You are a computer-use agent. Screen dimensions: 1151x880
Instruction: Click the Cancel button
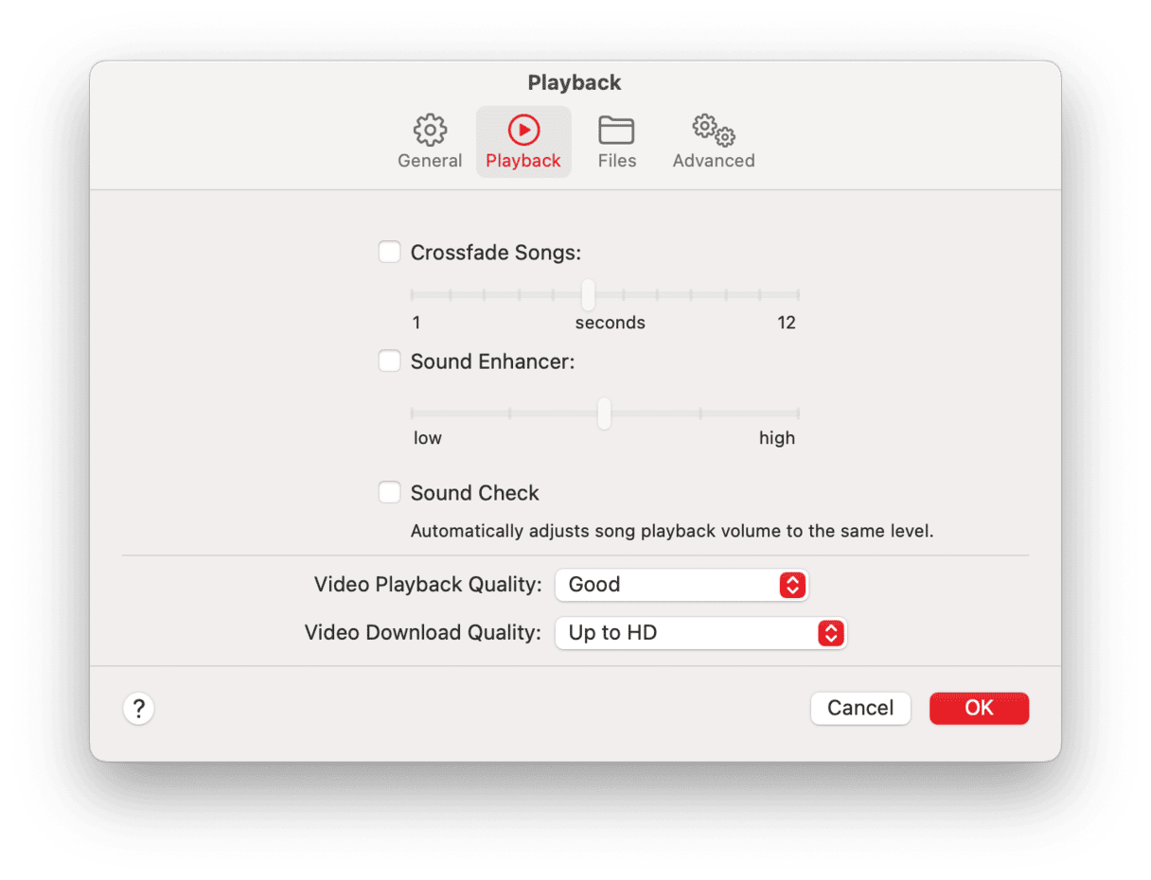point(860,708)
